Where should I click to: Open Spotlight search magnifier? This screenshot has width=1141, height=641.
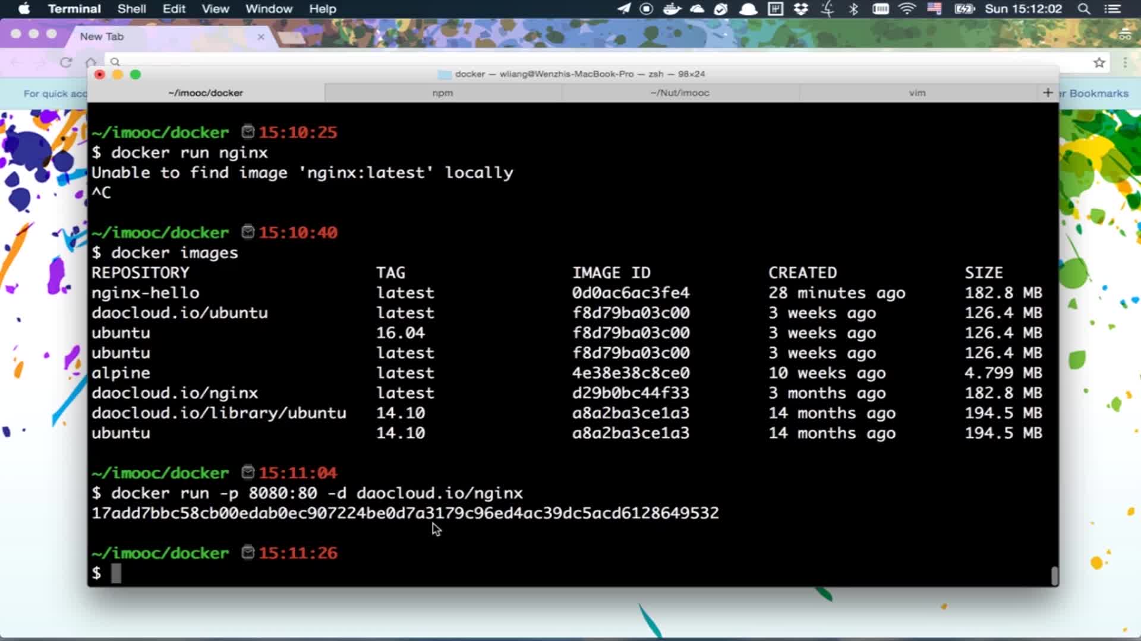click(x=1084, y=9)
